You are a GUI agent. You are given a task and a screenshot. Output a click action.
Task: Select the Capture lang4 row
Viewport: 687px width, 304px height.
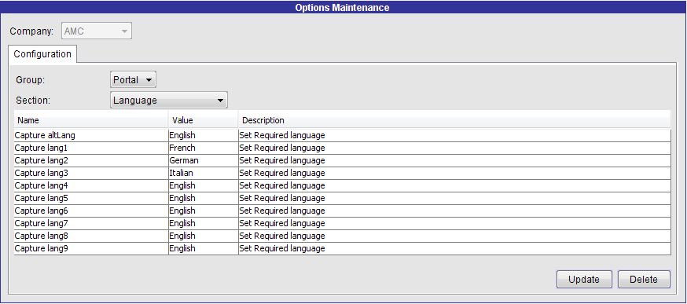342,185
